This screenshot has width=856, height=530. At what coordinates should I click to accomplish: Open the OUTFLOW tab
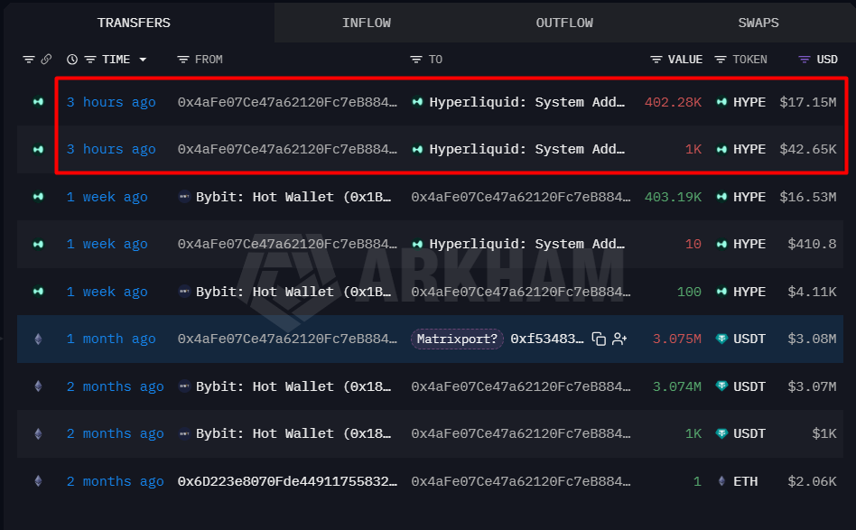(564, 23)
